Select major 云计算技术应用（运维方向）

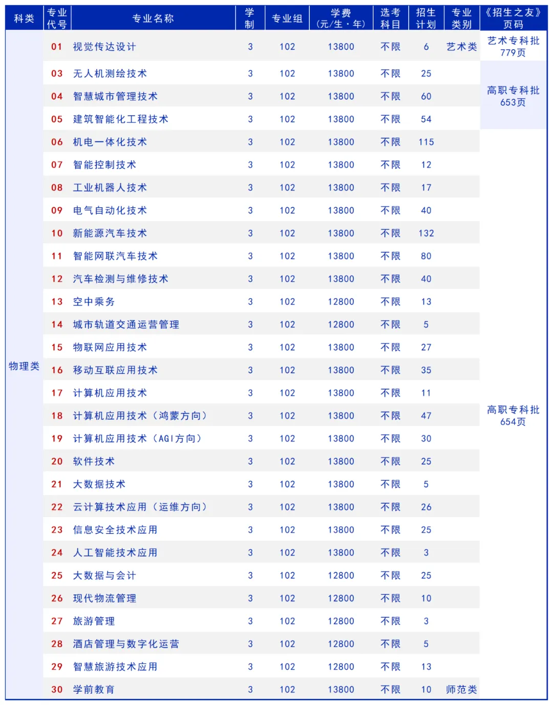point(141,507)
